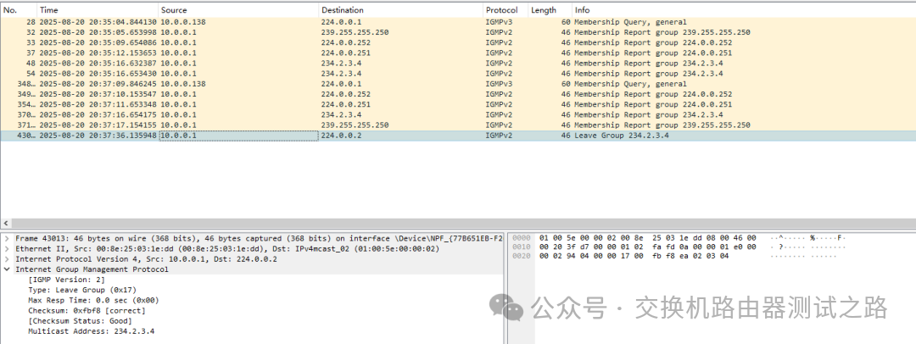Expand Internet Protocol Version 4 node
Screen dimensions: 916x344
(x=8, y=259)
